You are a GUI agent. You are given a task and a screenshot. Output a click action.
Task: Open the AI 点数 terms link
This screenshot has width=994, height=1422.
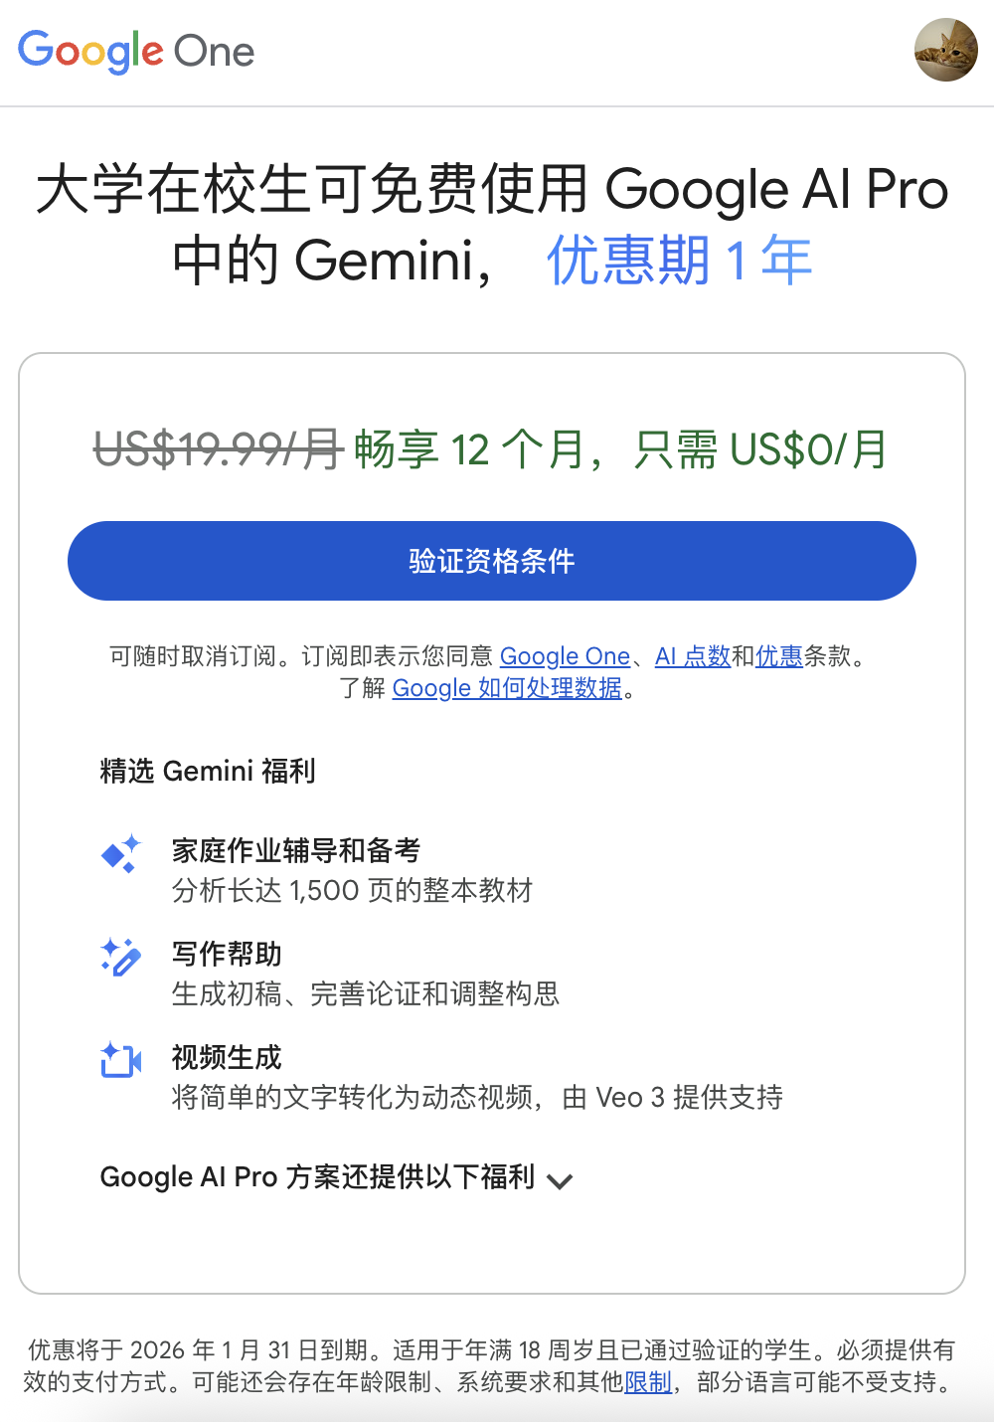[693, 656]
